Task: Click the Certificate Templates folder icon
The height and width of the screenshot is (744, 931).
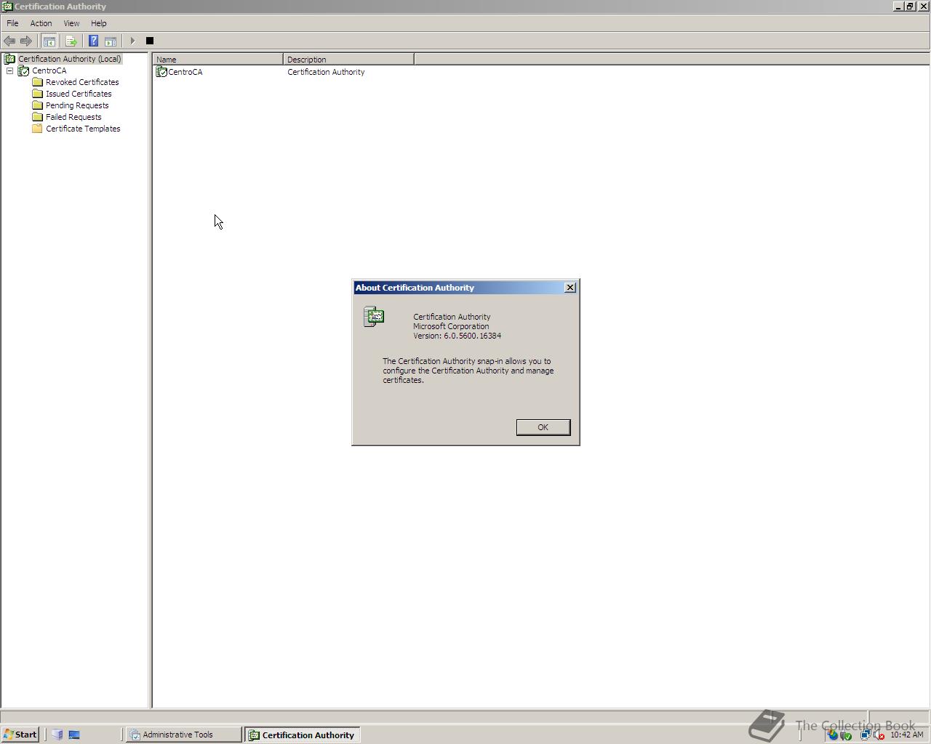Action: coord(38,129)
